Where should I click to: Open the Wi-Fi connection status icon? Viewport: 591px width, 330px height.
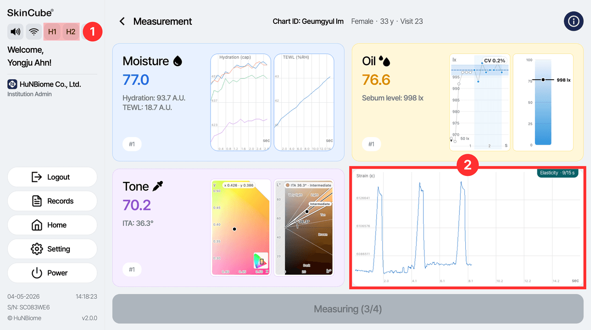pyautogui.click(x=33, y=32)
